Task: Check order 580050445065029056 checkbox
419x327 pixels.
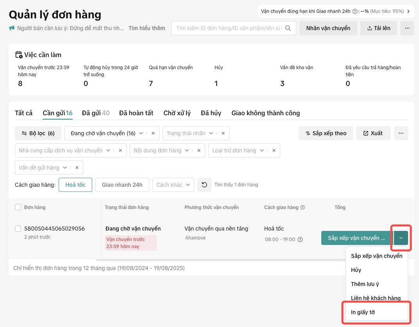Action: [18, 229]
